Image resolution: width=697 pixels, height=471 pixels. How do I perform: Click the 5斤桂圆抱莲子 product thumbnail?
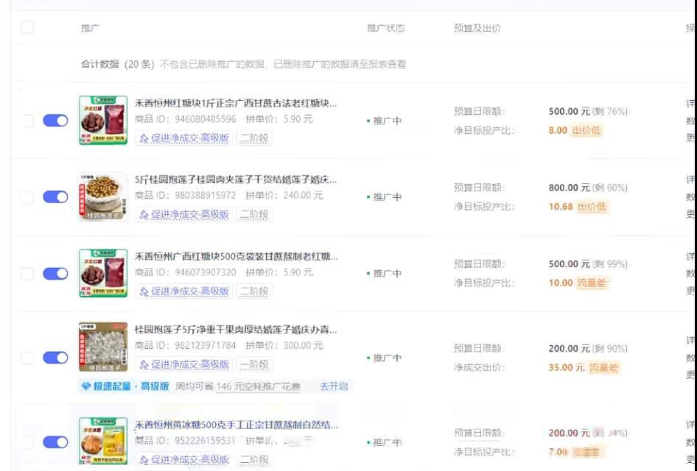[x=103, y=196]
